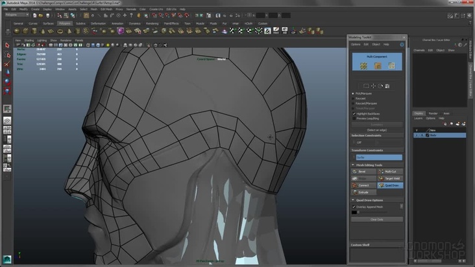Click the Target Weld button
Image resolution: width=475 pixels, height=267 pixels.
click(390, 178)
